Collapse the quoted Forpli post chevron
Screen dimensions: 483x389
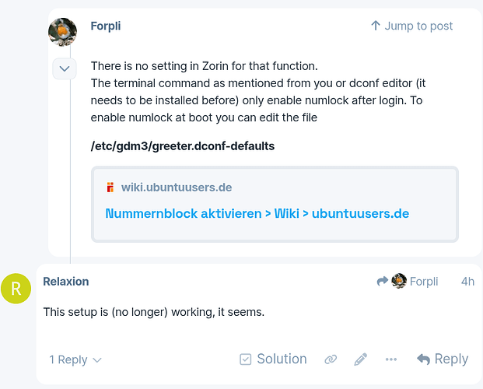click(64, 69)
